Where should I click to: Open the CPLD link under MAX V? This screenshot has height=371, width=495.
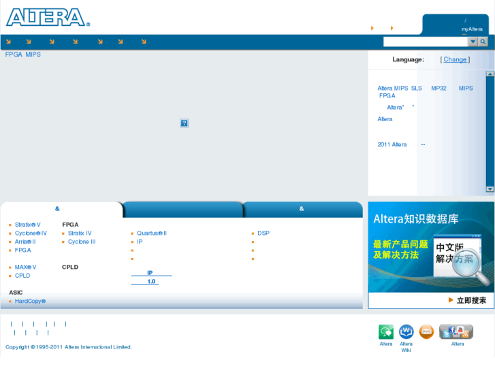point(22,276)
